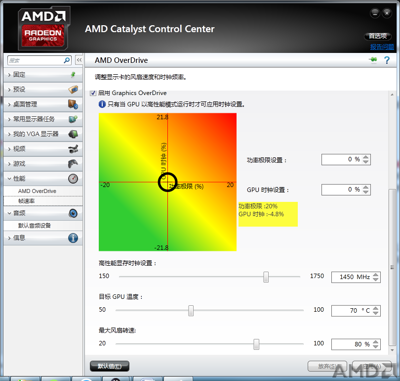Viewport: 400px width, 381px height.
Task: Click the vertical scrollbar thumb
Action: click(x=392, y=267)
